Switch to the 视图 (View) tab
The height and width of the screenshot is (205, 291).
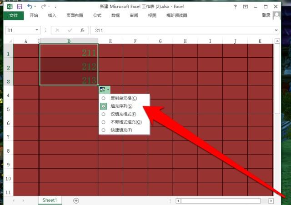tap(152, 15)
